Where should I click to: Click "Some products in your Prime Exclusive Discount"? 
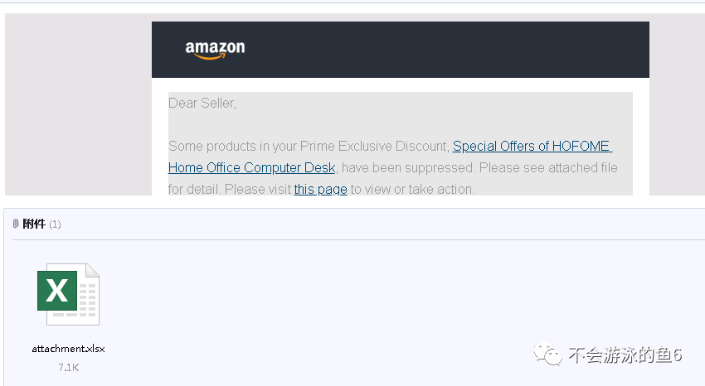click(x=309, y=146)
